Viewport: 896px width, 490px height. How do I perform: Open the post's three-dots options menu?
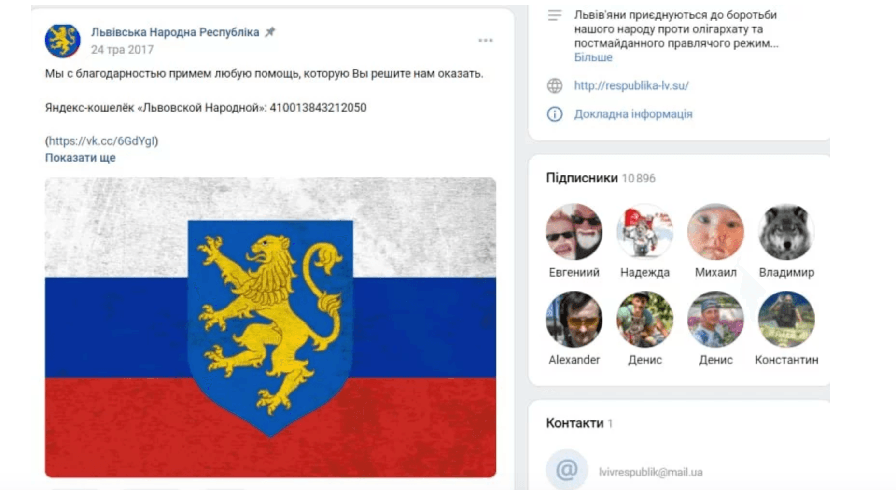[485, 41]
